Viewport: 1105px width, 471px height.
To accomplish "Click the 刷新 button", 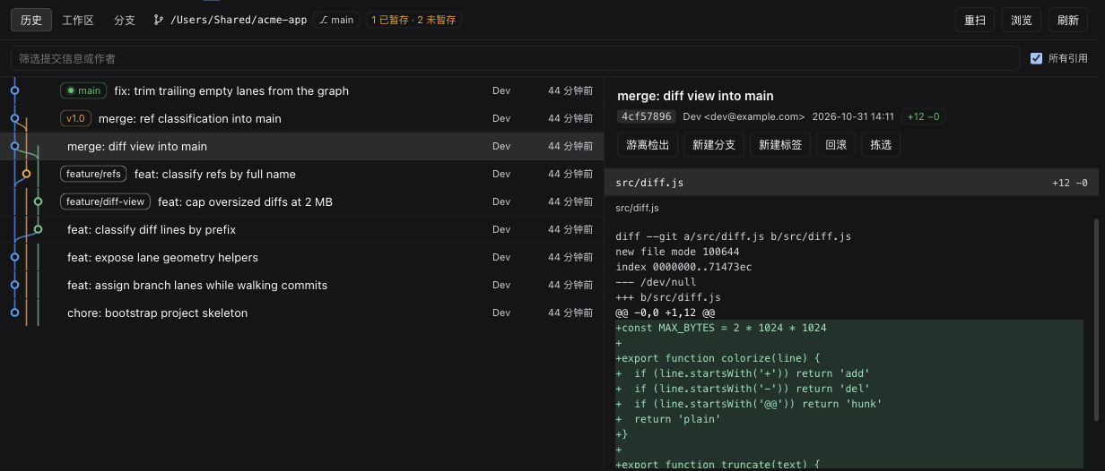I will coord(1068,20).
